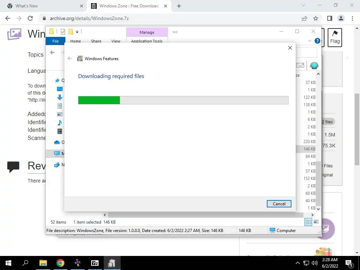Screen dimensions: 360x270
Task: Open Documents icon in navigation pane
Action: pos(59,105)
